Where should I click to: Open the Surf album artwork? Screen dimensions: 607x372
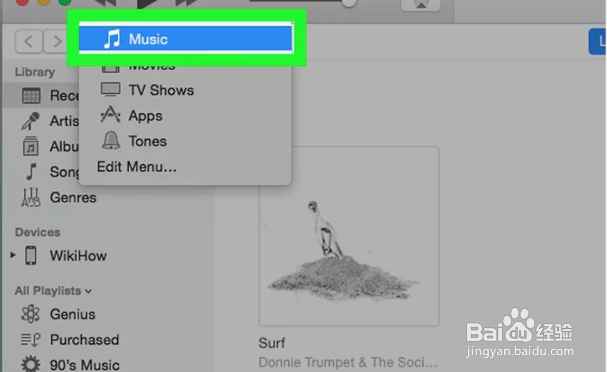(x=349, y=236)
